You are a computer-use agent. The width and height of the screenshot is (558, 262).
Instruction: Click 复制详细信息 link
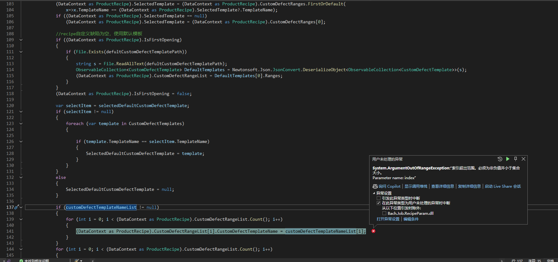469,186
